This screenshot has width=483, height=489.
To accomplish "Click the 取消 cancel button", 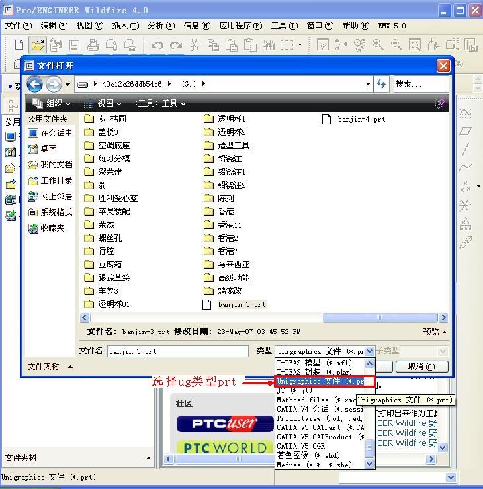I will point(422,367).
